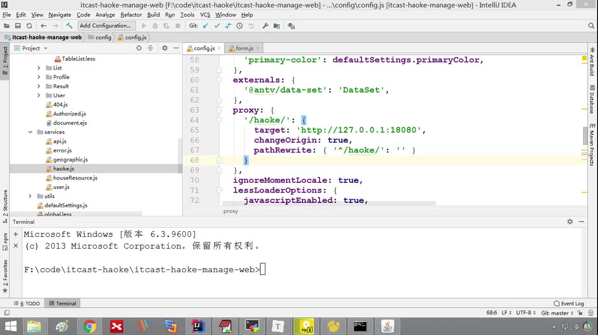Screen dimensions: 598x335
Task: Expand the User folder
Action: coord(39,95)
